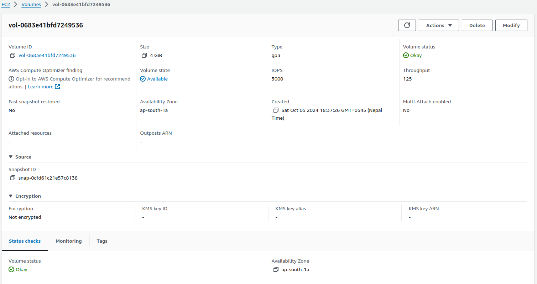This screenshot has height=284, width=537.
Task: Open the vol-0683e41bfd7249536 Volume ID link
Action: 47,56
